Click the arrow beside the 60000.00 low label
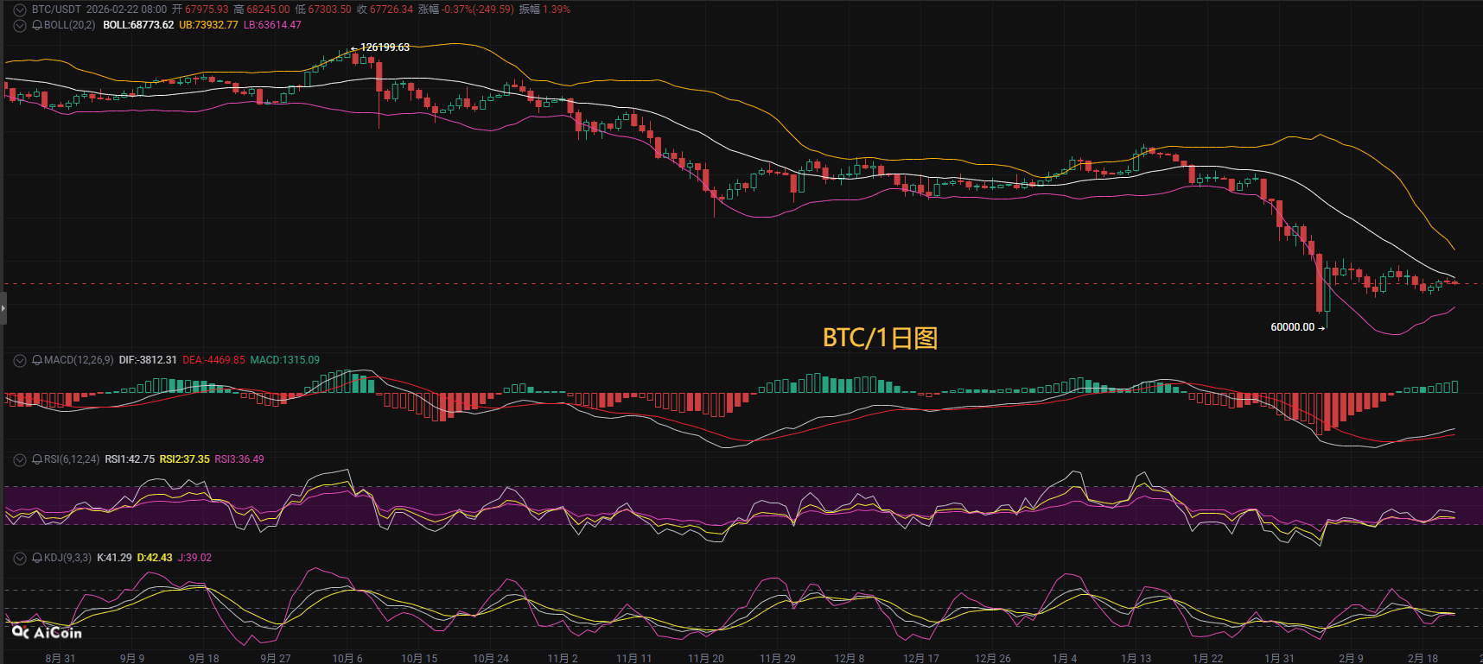1483x664 pixels. point(1321,328)
